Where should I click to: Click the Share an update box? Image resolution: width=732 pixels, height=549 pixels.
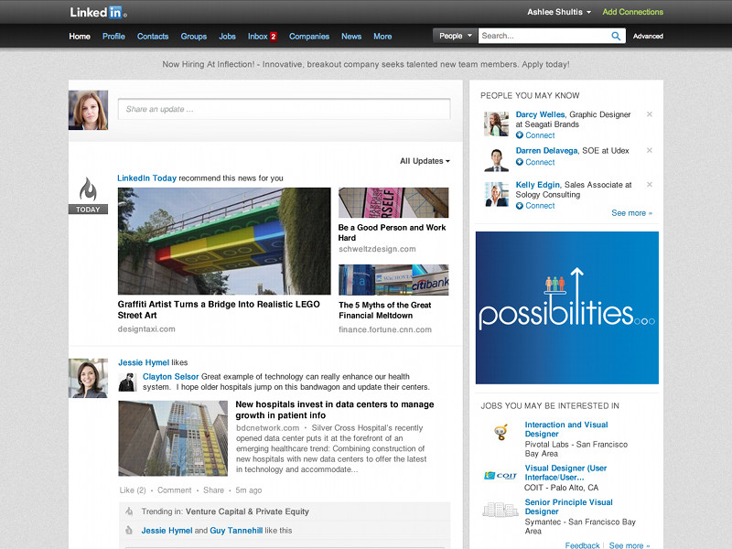(x=284, y=109)
